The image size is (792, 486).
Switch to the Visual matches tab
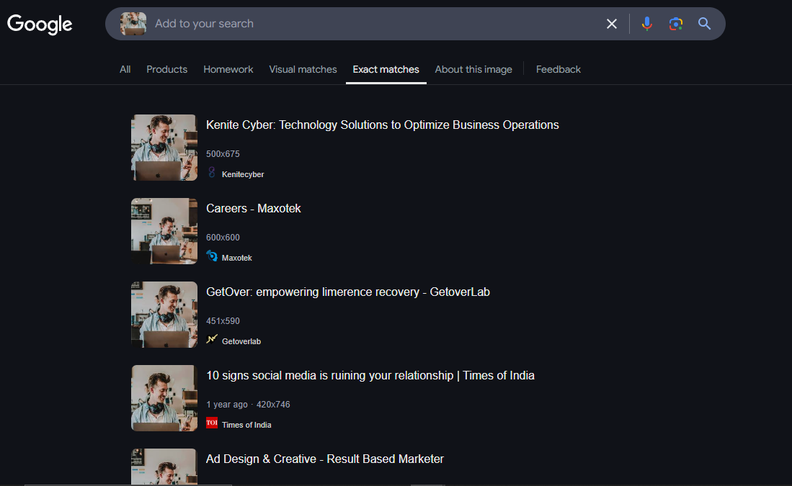click(303, 69)
